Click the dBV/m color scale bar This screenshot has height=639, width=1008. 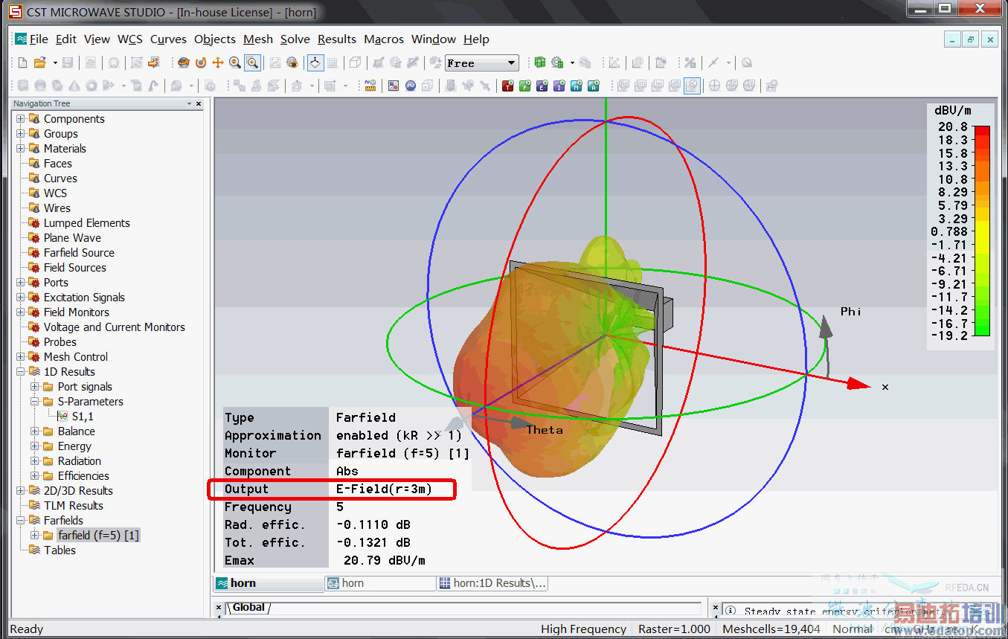coord(982,231)
